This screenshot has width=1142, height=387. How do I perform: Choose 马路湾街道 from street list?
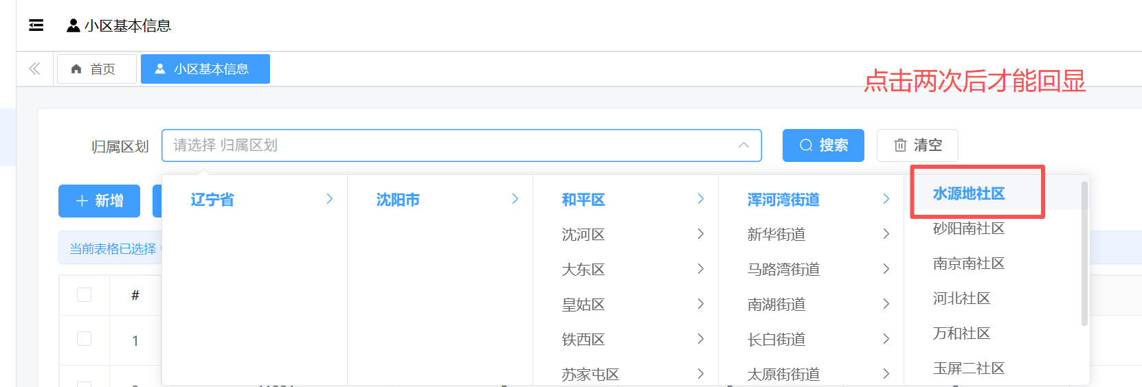point(783,270)
